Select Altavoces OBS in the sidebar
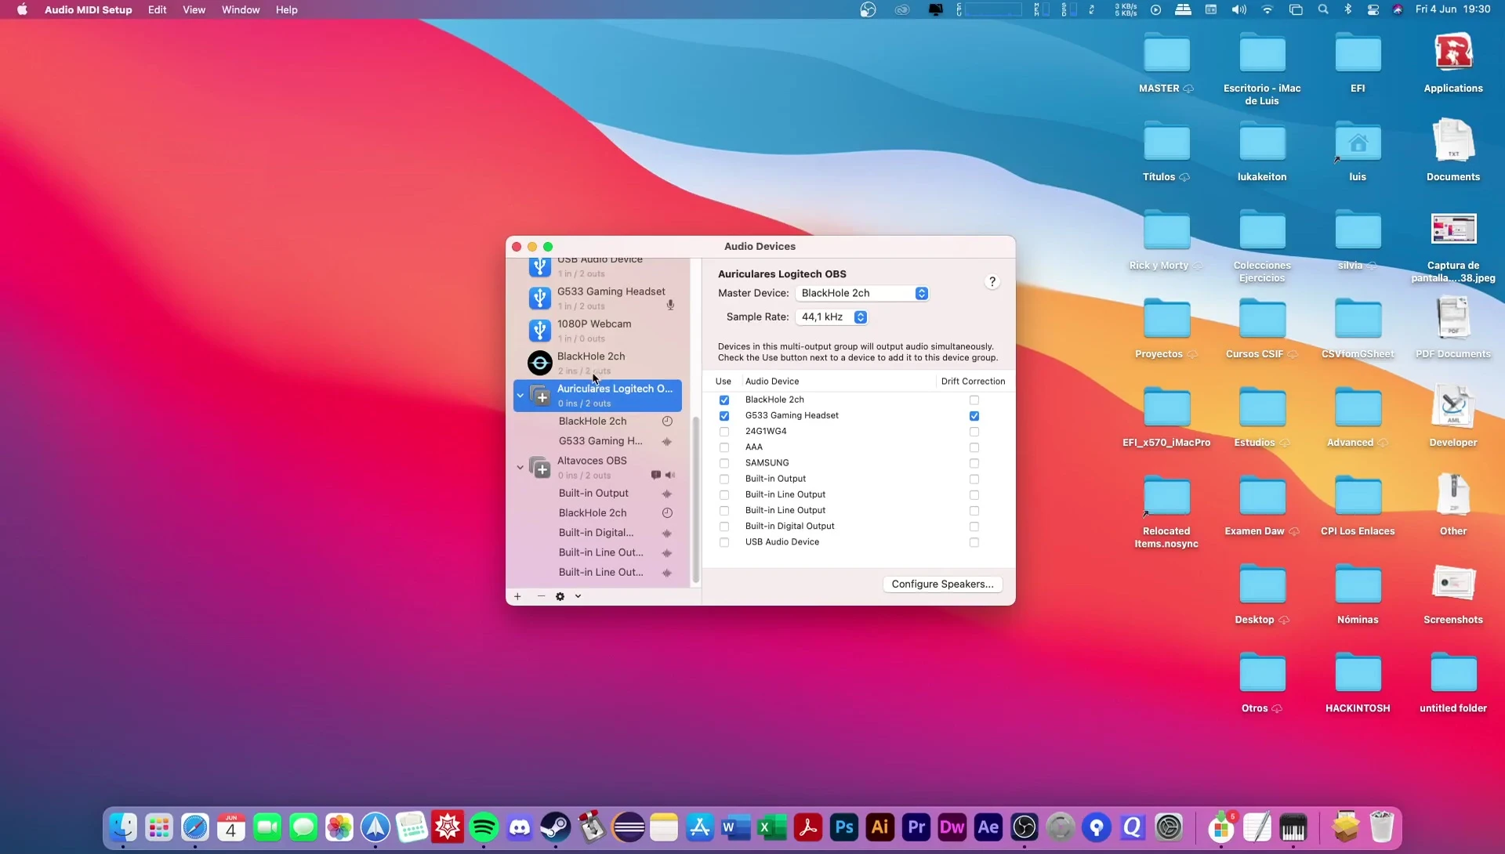Viewport: 1505px width, 854px height. (x=597, y=468)
